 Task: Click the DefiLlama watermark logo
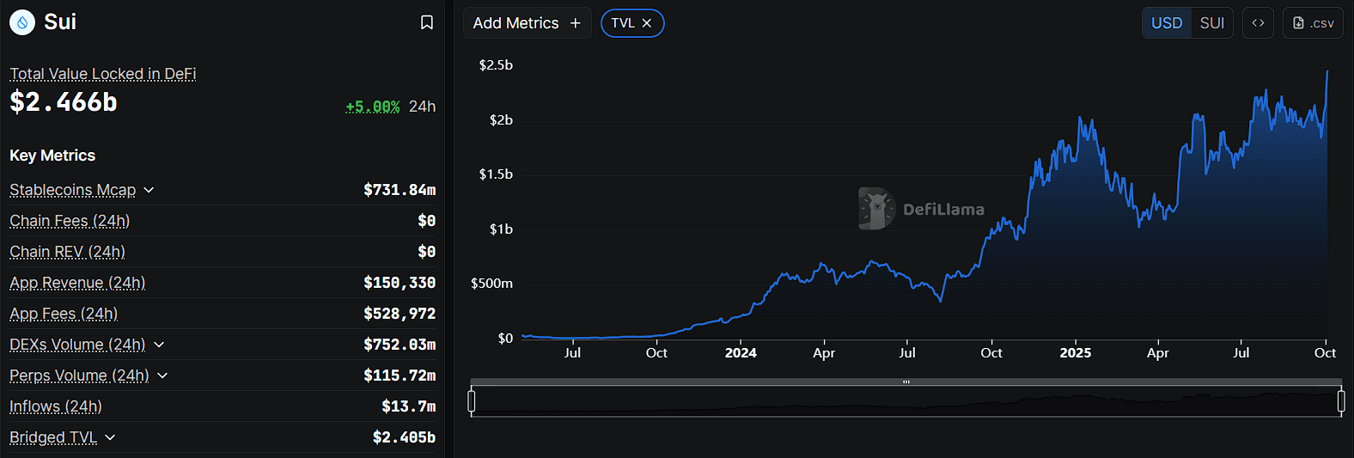pyautogui.click(x=876, y=209)
